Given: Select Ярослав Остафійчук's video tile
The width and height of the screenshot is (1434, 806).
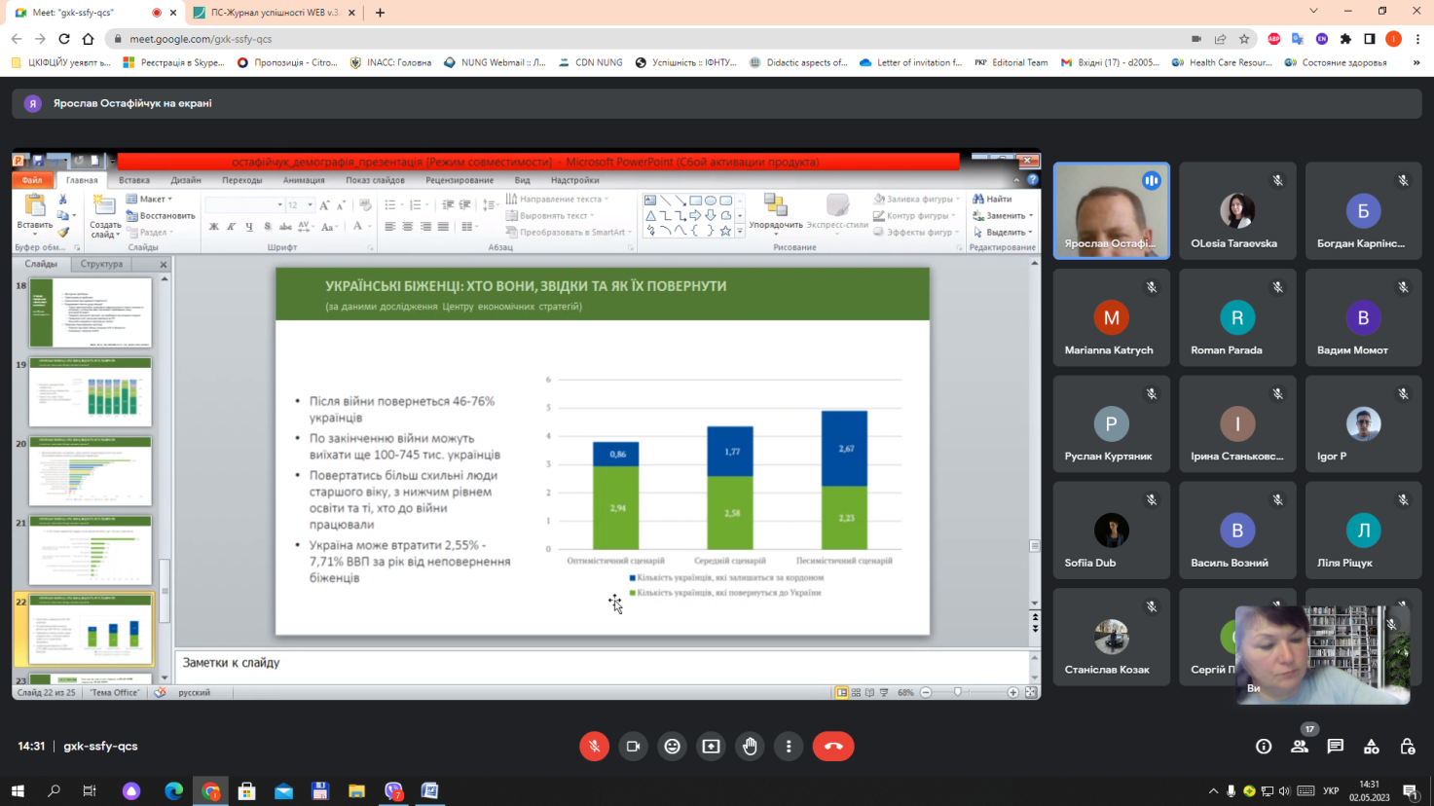Looking at the screenshot, I should tap(1111, 211).
